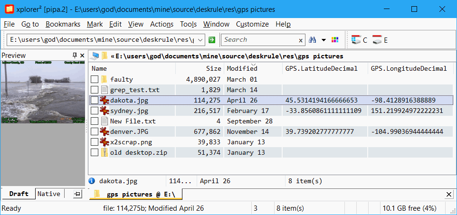Switch to drive C icon
The height and width of the screenshot is (215, 457).
[359, 40]
